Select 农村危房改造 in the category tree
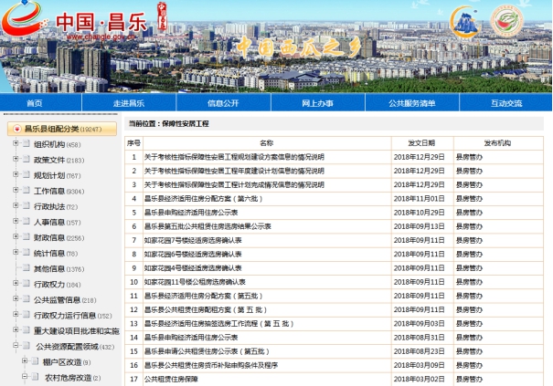The width and height of the screenshot is (553, 386). (68, 377)
